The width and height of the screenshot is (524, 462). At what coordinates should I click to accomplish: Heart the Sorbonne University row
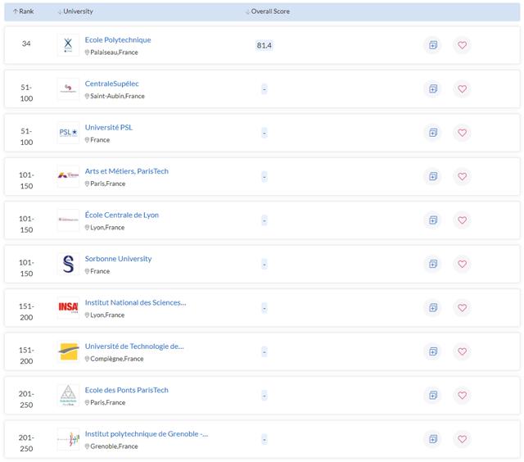click(x=462, y=264)
